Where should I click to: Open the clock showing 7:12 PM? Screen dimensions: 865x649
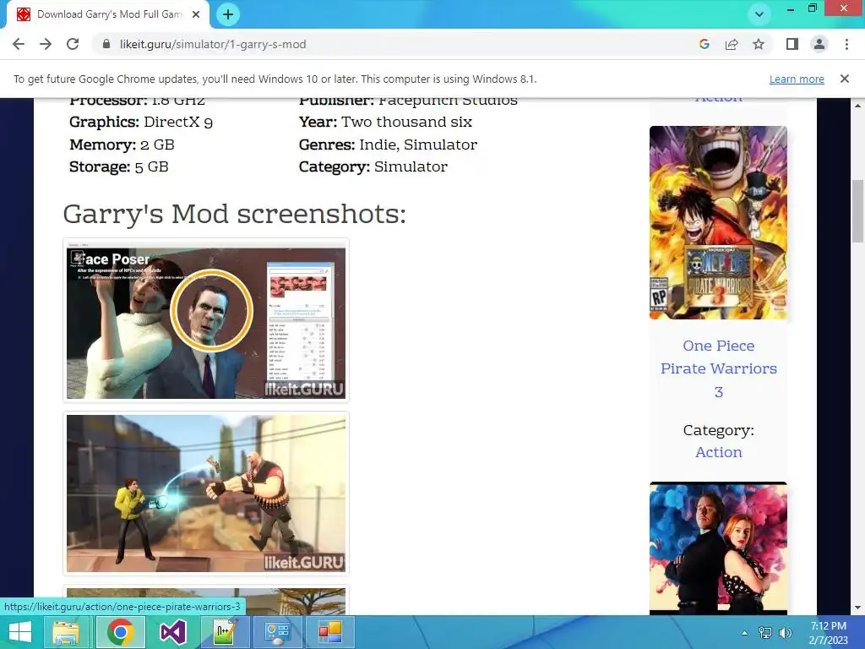click(x=828, y=633)
